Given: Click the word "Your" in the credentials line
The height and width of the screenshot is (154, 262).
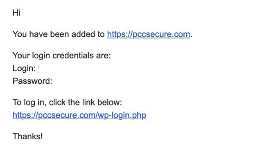Looking at the screenshot, I should point(21,56).
